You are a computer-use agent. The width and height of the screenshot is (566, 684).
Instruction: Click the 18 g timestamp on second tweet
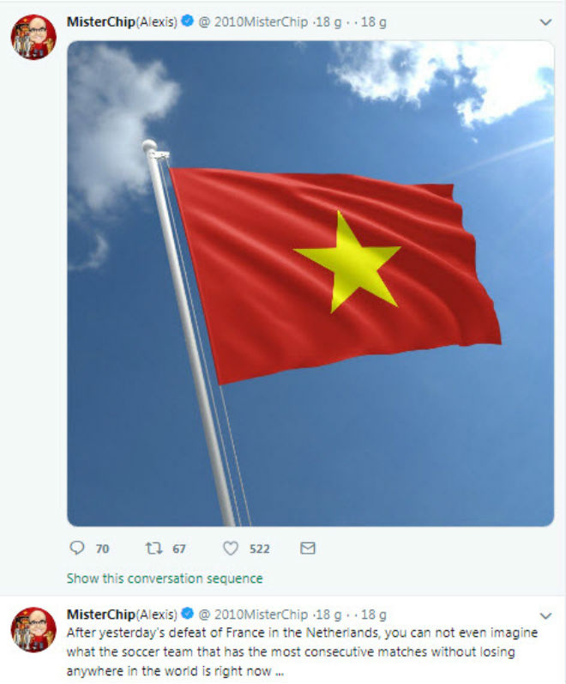pos(328,614)
